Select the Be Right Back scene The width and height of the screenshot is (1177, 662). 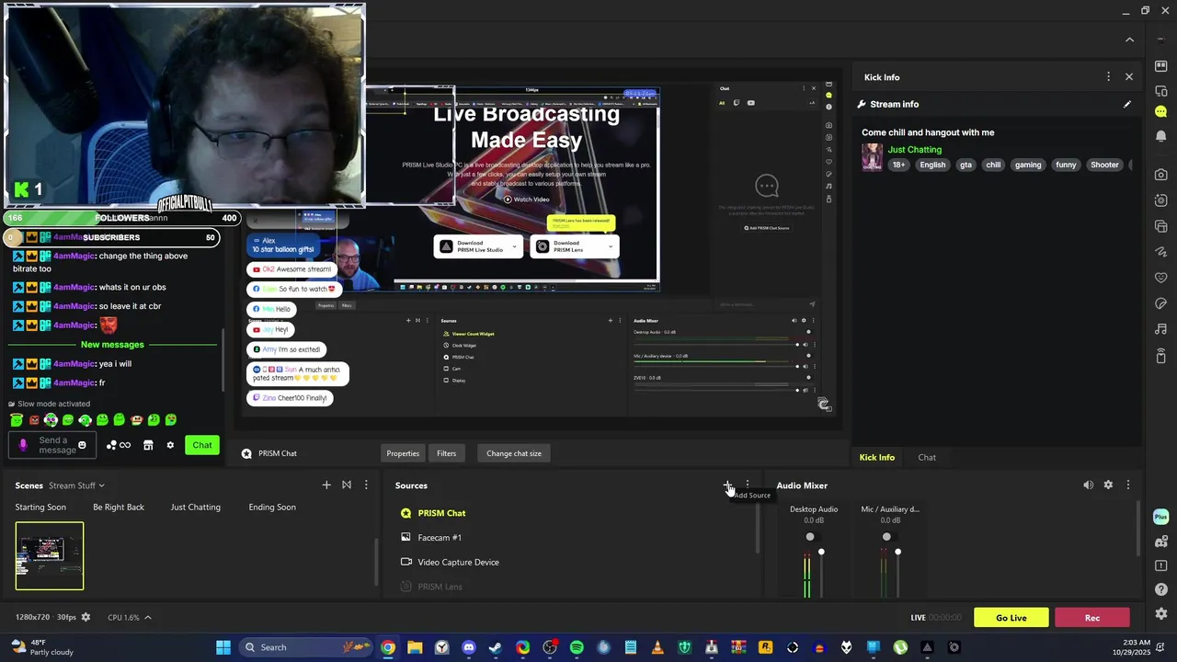coord(119,507)
